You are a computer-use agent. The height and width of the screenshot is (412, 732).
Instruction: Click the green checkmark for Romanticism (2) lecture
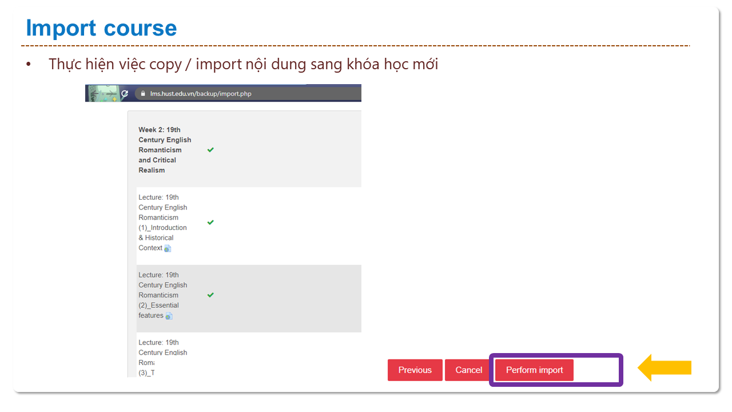point(210,295)
